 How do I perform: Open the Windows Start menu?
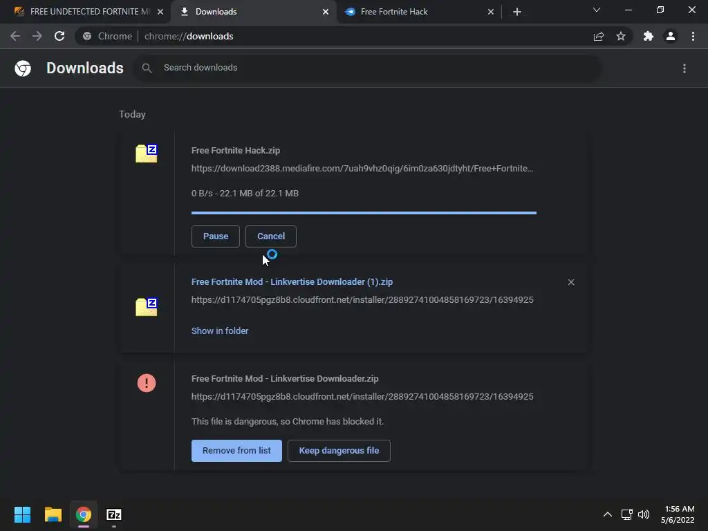(x=22, y=514)
